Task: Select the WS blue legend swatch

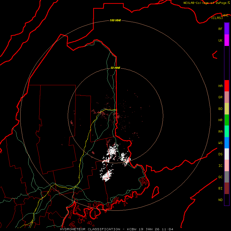Action: (x=227, y=143)
